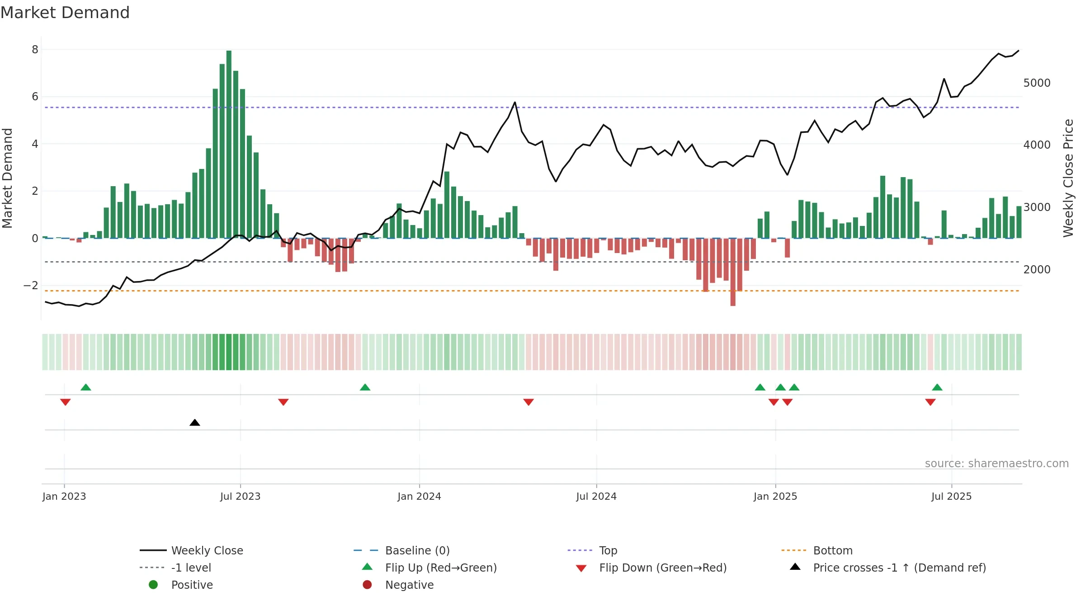Click the red flip-down marker just before Jul 2025

coord(930,402)
